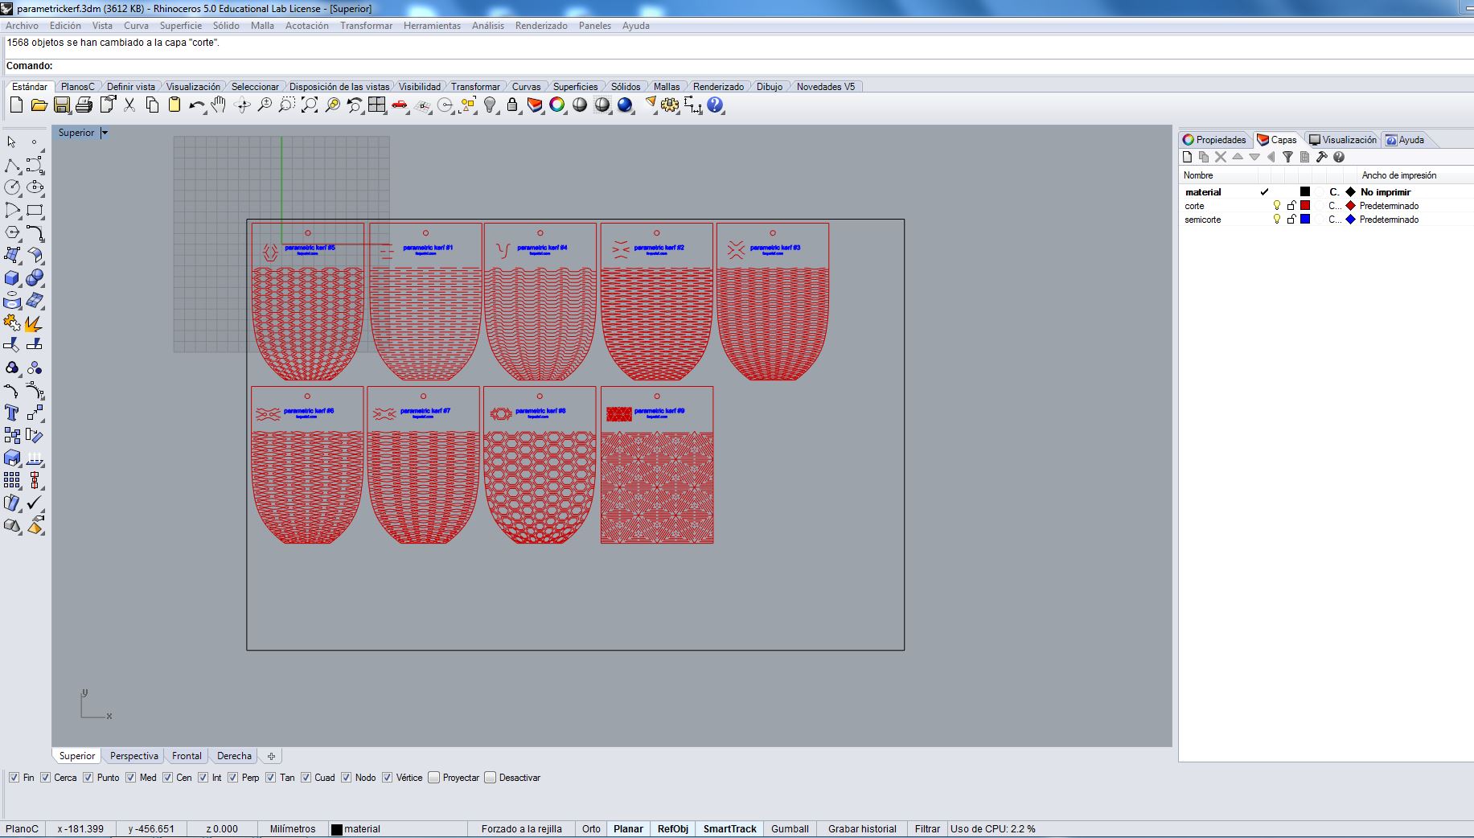Viewport: 1474px width, 838px height.
Task: Click the puzzle-piece Join icon
Action: [12, 323]
